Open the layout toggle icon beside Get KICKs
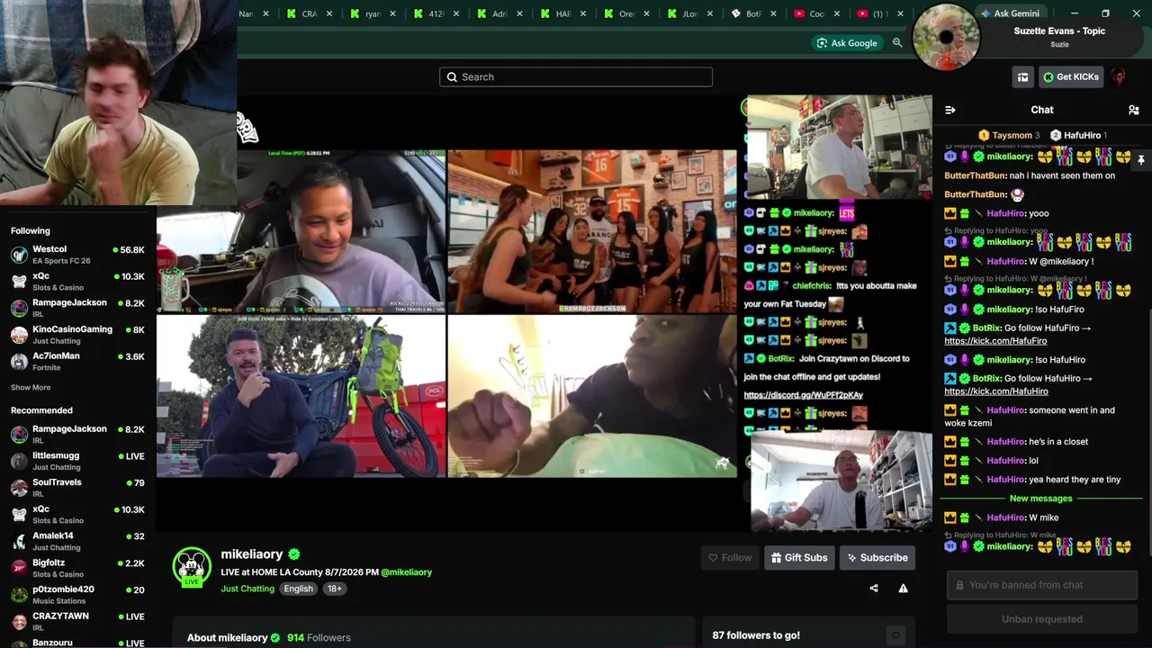This screenshot has height=648, width=1152. (1022, 77)
